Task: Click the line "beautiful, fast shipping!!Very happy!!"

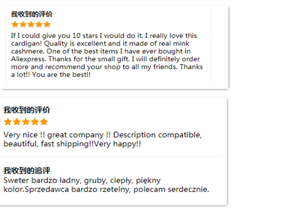Action: [x=72, y=144]
